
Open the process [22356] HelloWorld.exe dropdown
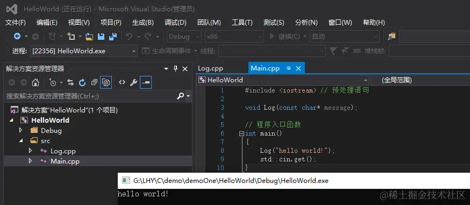coord(84,51)
